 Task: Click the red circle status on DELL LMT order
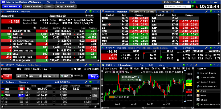pos(2,92)
